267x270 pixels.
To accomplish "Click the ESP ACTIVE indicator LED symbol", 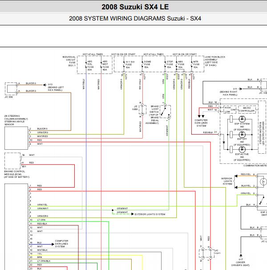I will (242, 149).
